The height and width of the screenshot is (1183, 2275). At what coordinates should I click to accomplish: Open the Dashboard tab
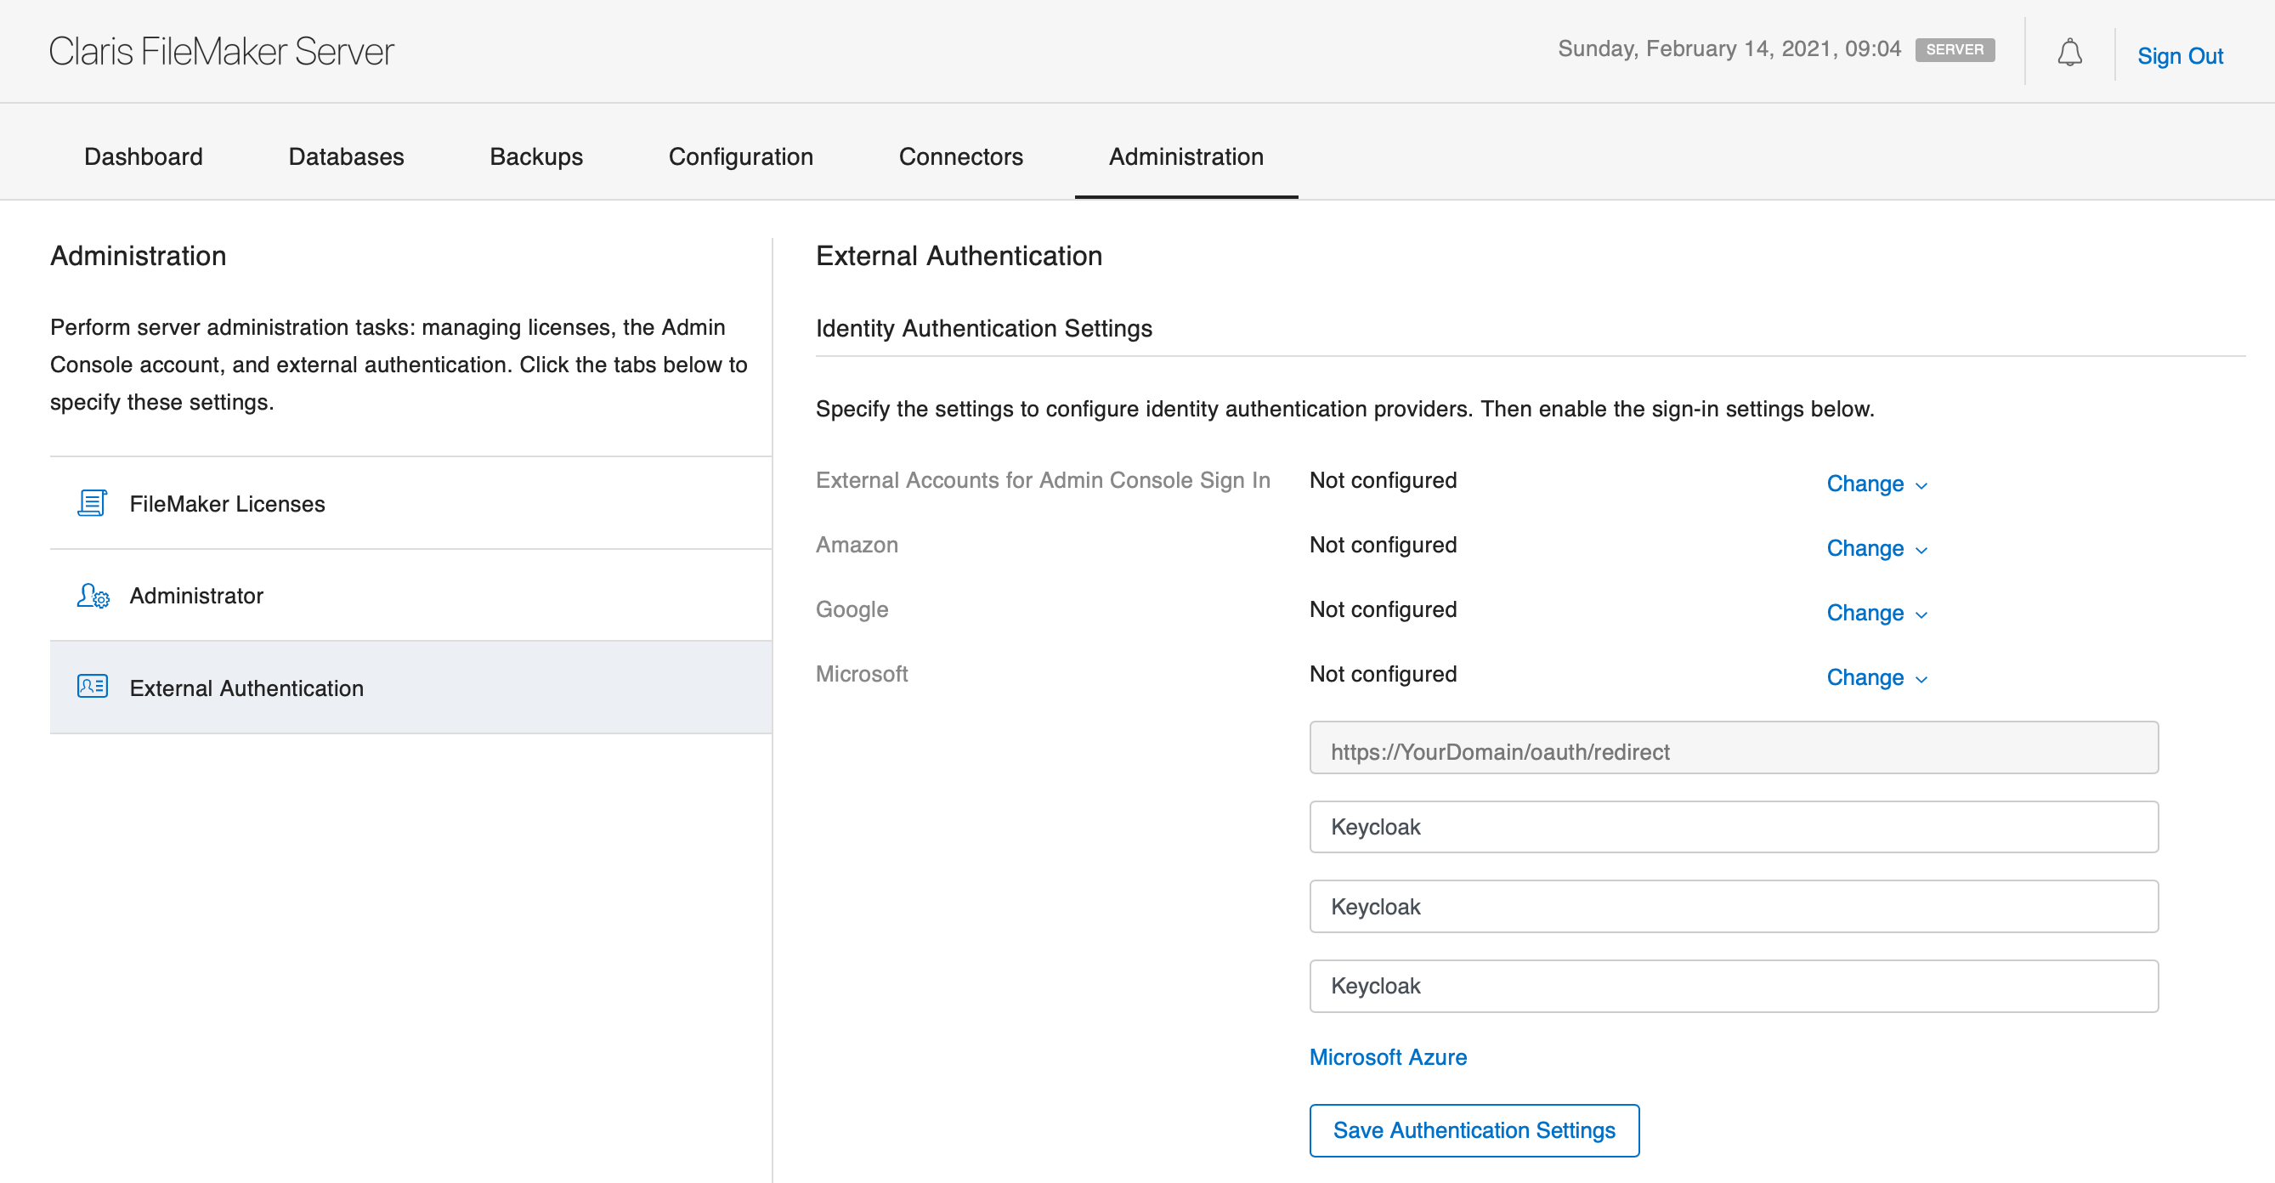pyautogui.click(x=143, y=156)
